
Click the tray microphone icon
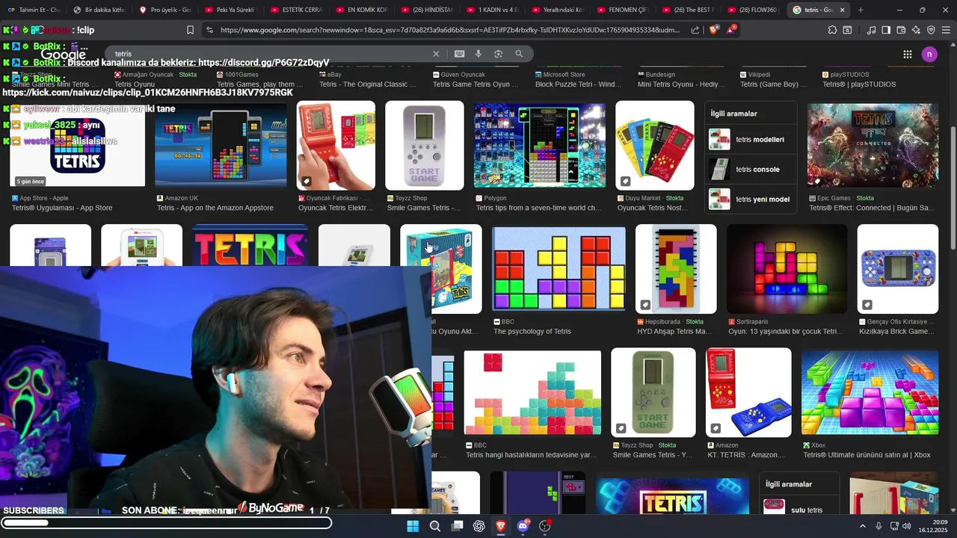pyautogui.click(x=878, y=526)
